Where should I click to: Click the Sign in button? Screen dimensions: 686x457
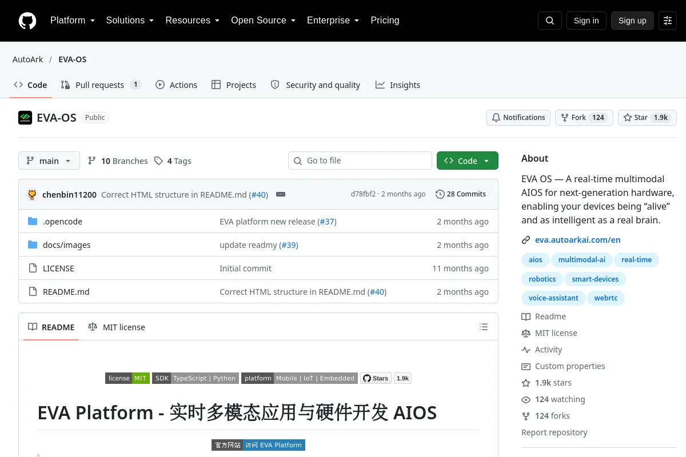click(587, 21)
